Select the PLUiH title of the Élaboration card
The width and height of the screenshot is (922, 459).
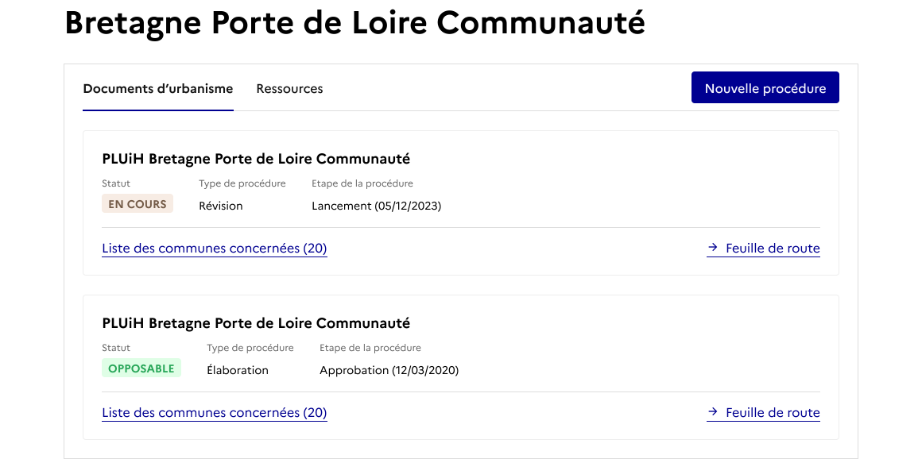(x=256, y=323)
